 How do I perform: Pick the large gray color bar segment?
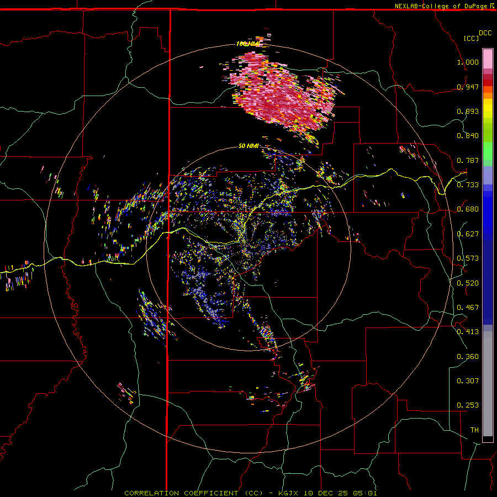488,384
